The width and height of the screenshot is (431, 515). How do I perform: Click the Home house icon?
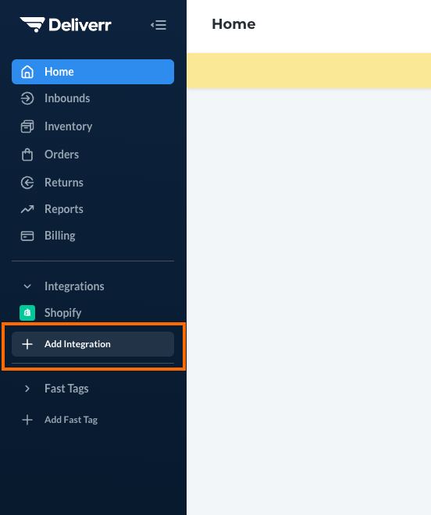[27, 72]
